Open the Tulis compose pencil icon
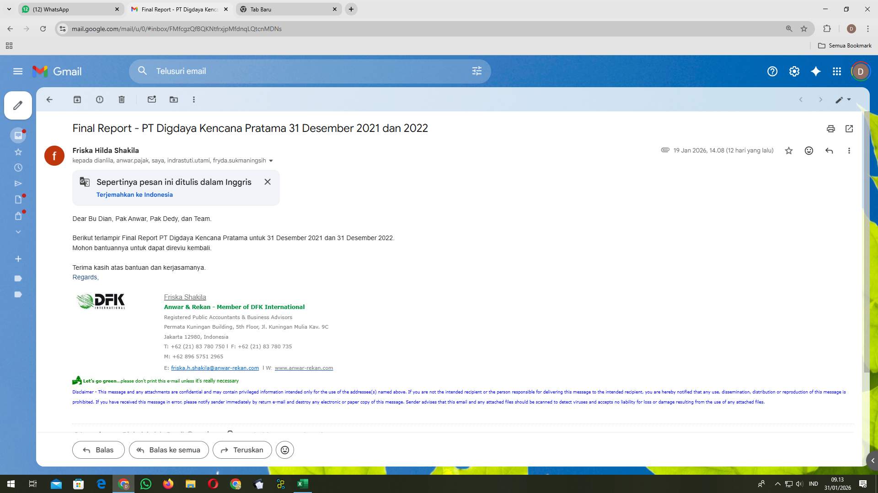 coord(18,105)
